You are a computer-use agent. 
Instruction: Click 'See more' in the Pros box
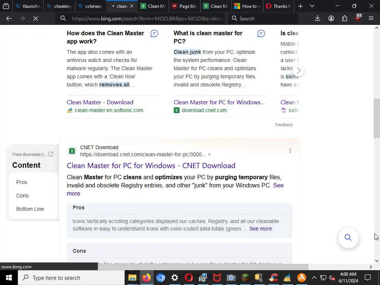point(261,229)
